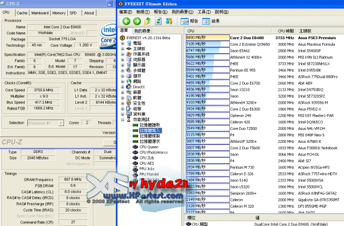Switch to the SPD tab in CPU-Z
The width and height of the screenshot is (344, 226).
pyautogui.click(x=73, y=13)
